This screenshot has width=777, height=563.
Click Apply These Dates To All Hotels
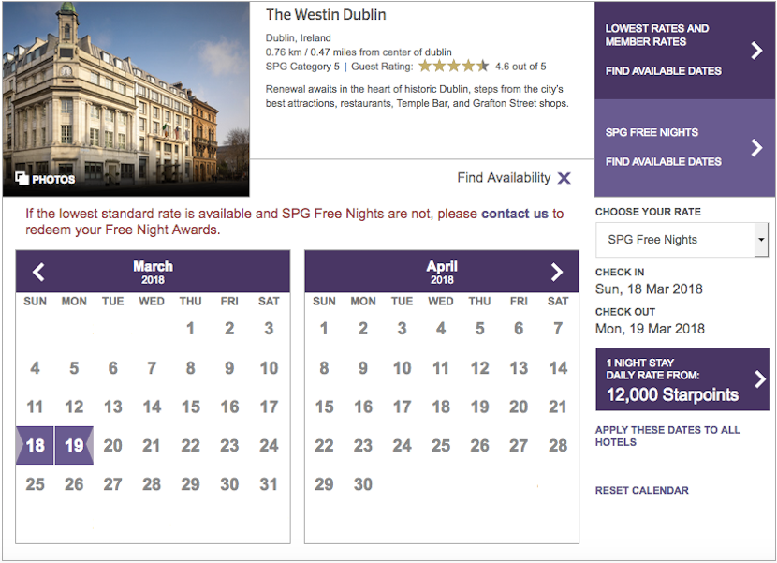tap(667, 436)
